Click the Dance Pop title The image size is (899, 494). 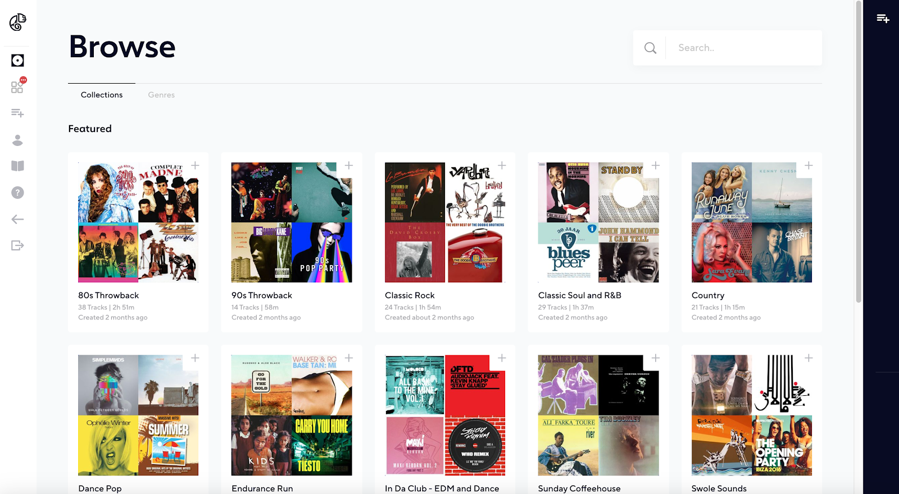(100, 488)
